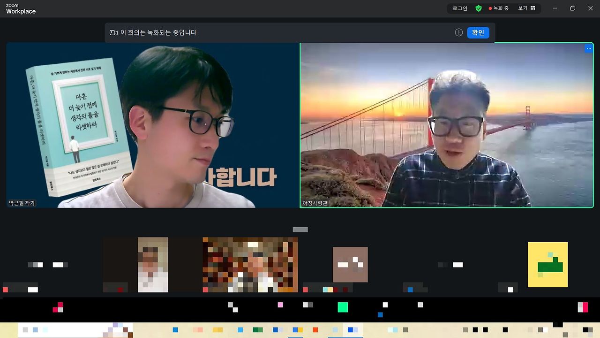Click the recording notice text 이 회의는 녹화되는 중입니다
This screenshot has height=338, width=600.
[158, 32]
